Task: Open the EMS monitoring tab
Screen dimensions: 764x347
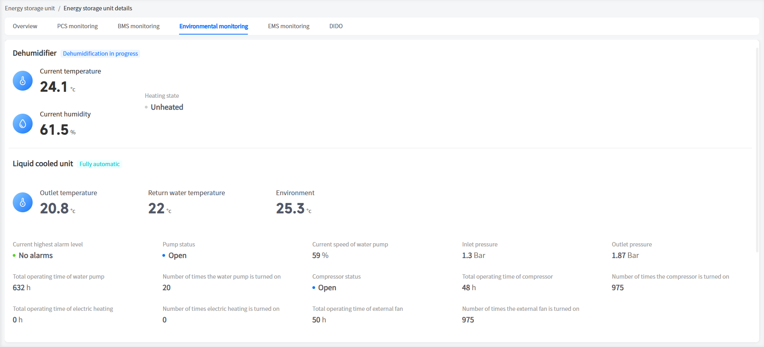Action: (288, 26)
